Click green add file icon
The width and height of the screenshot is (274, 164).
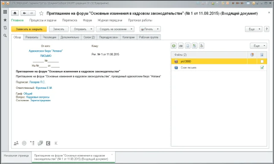click(174, 46)
